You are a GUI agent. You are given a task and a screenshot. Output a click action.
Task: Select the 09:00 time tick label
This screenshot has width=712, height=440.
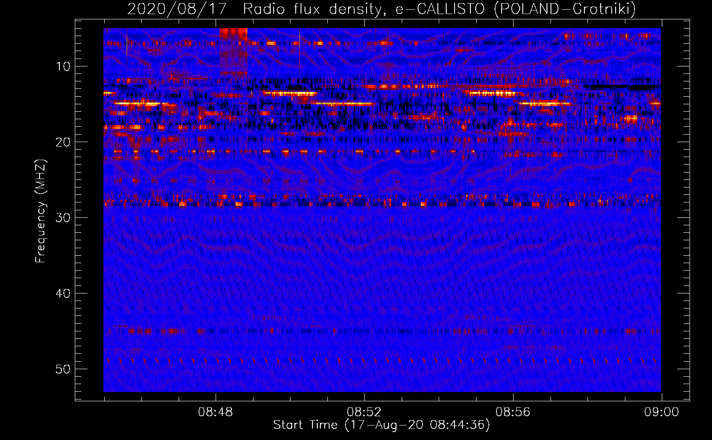point(662,412)
